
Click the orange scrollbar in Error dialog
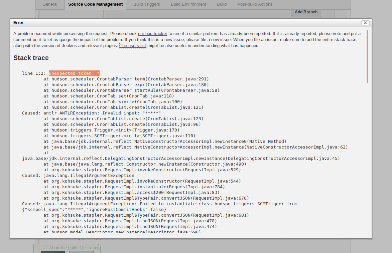click(x=367, y=57)
